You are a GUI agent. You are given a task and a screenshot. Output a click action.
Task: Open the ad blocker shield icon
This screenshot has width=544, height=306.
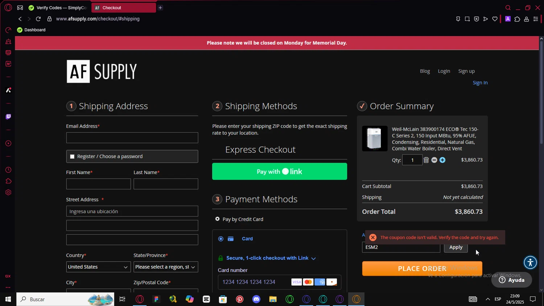click(477, 19)
